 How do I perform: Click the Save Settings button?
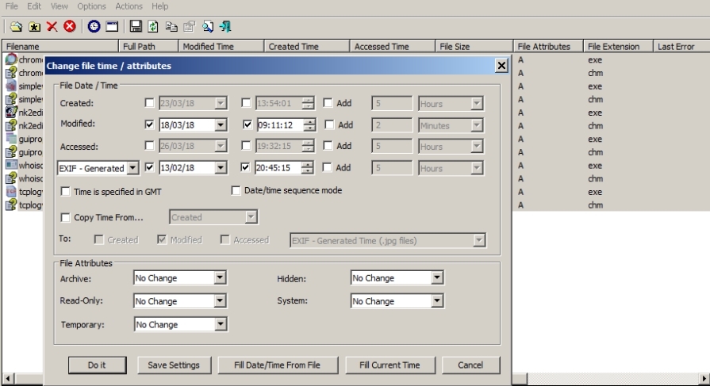174,365
